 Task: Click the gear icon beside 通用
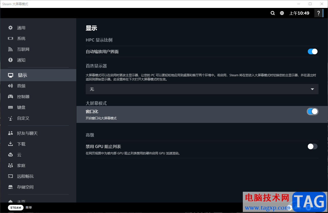(x=10, y=28)
